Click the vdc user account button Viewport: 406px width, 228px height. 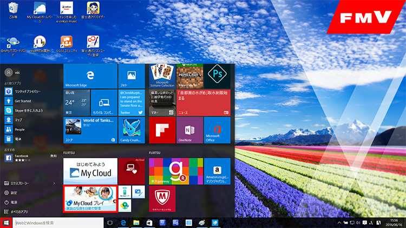pos(16,72)
